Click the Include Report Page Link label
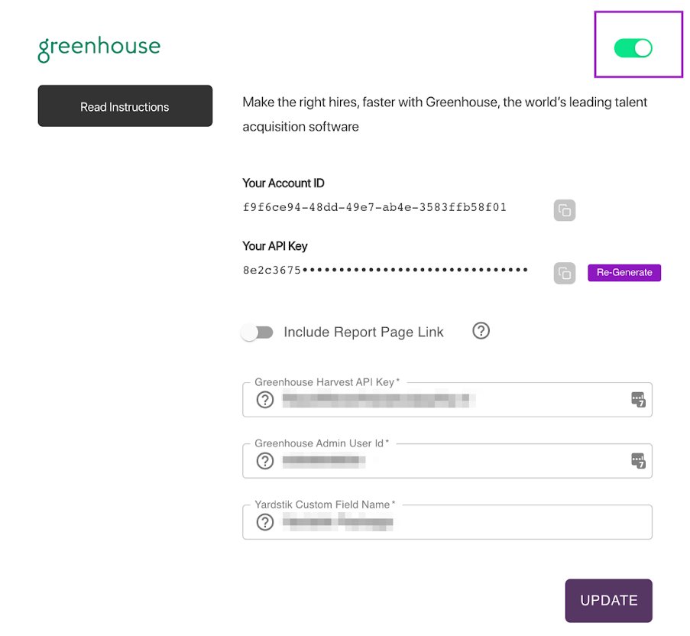This screenshot has width=690, height=636. point(364,332)
